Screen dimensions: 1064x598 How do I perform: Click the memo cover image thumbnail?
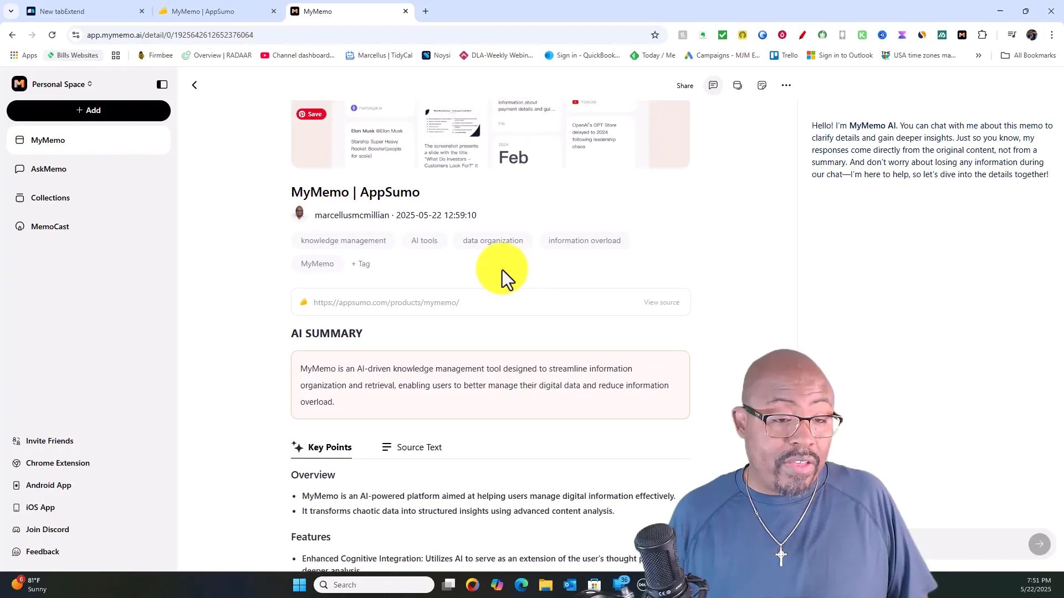click(x=490, y=134)
